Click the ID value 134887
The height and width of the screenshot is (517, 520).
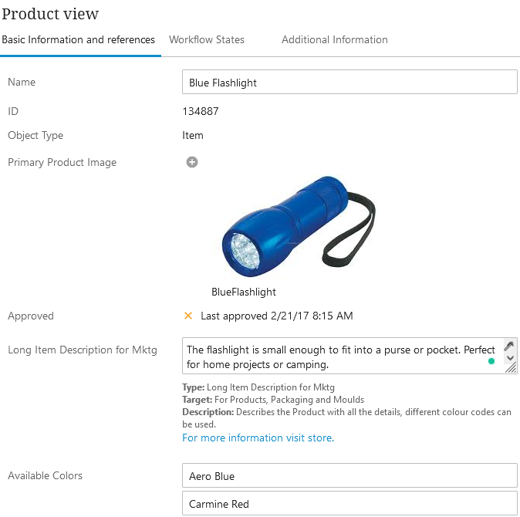tap(201, 111)
